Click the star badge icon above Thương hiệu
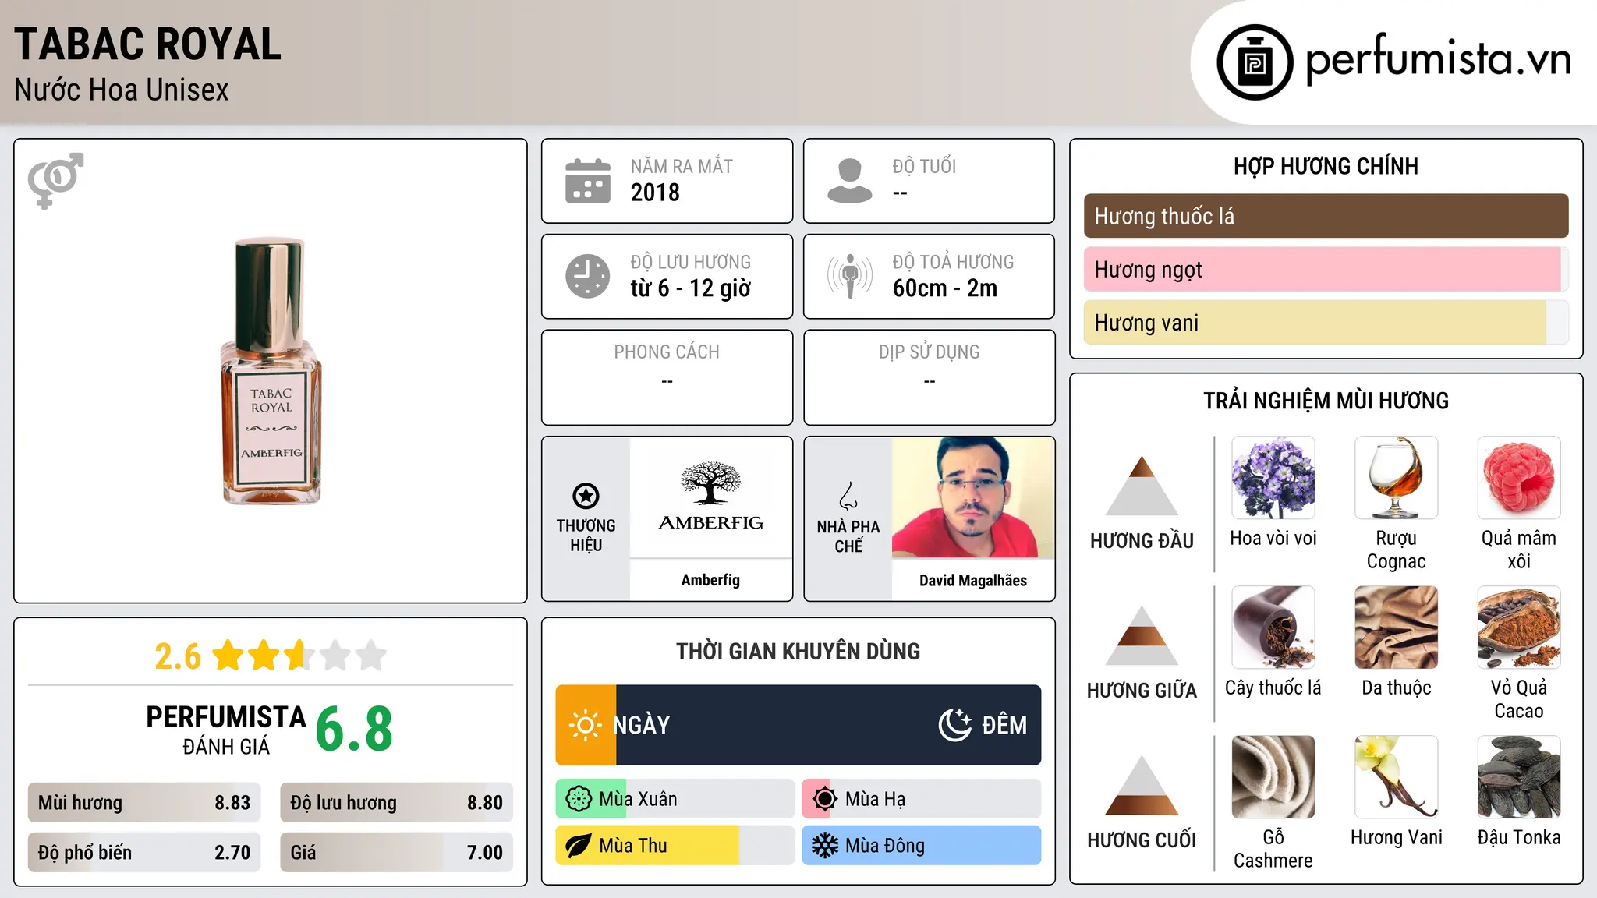 (586, 496)
